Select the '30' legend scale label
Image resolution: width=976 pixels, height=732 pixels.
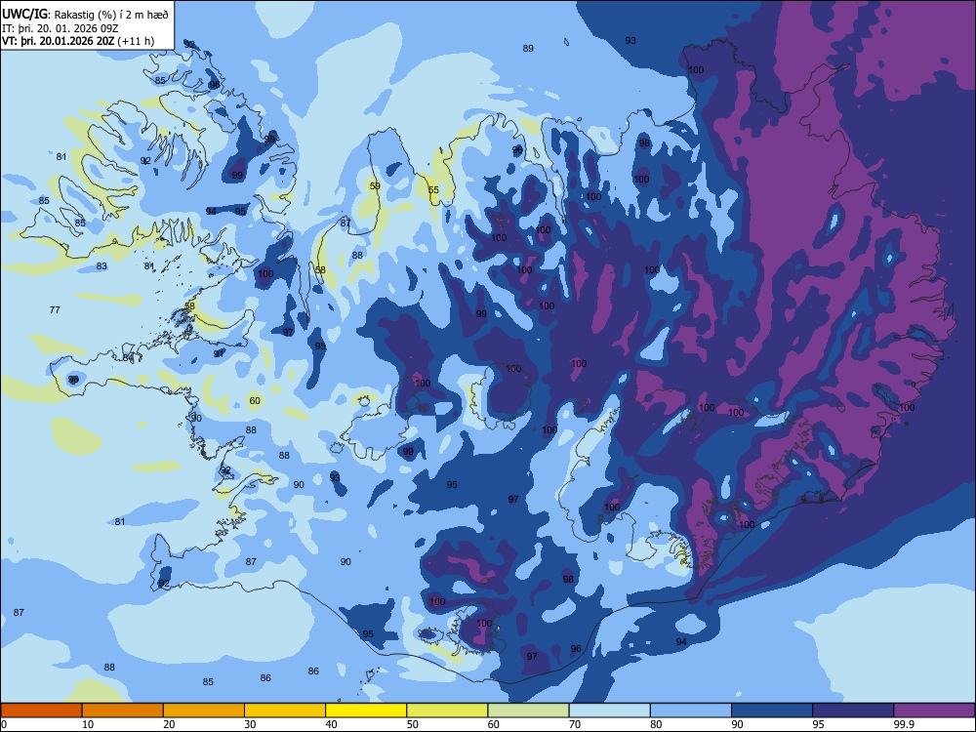coord(250,724)
